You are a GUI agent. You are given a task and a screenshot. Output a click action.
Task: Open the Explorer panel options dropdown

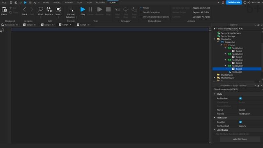tap(255, 25)
